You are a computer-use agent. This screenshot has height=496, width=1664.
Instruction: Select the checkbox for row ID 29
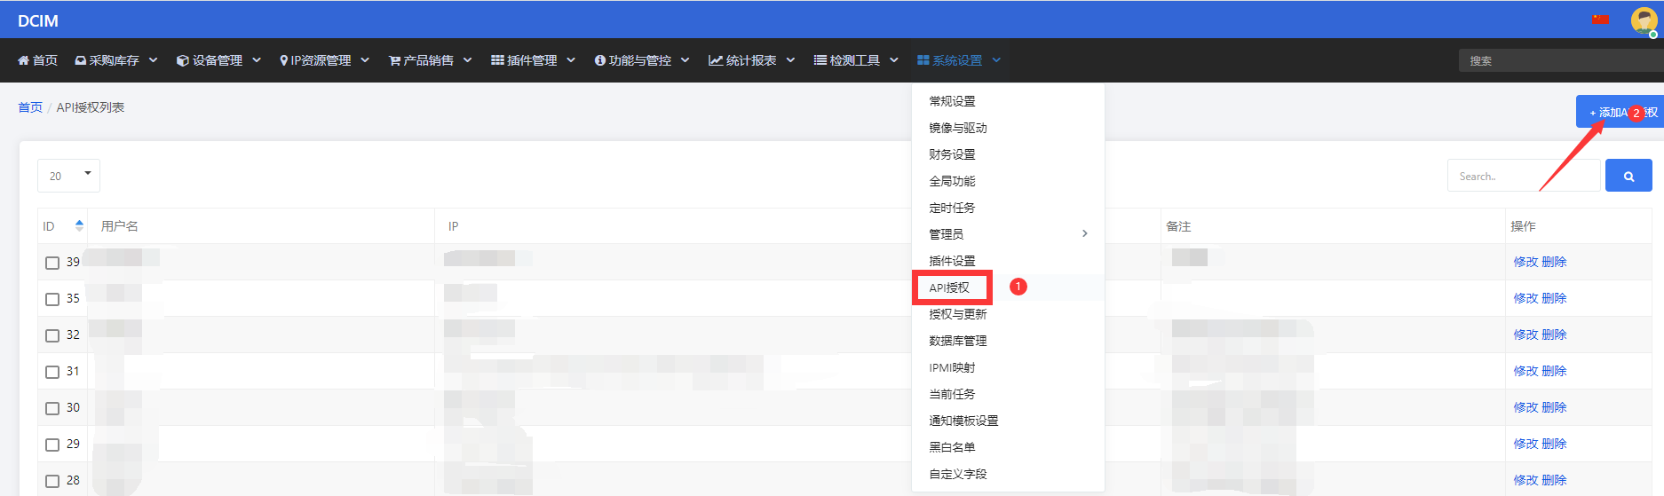click(52, 445)
